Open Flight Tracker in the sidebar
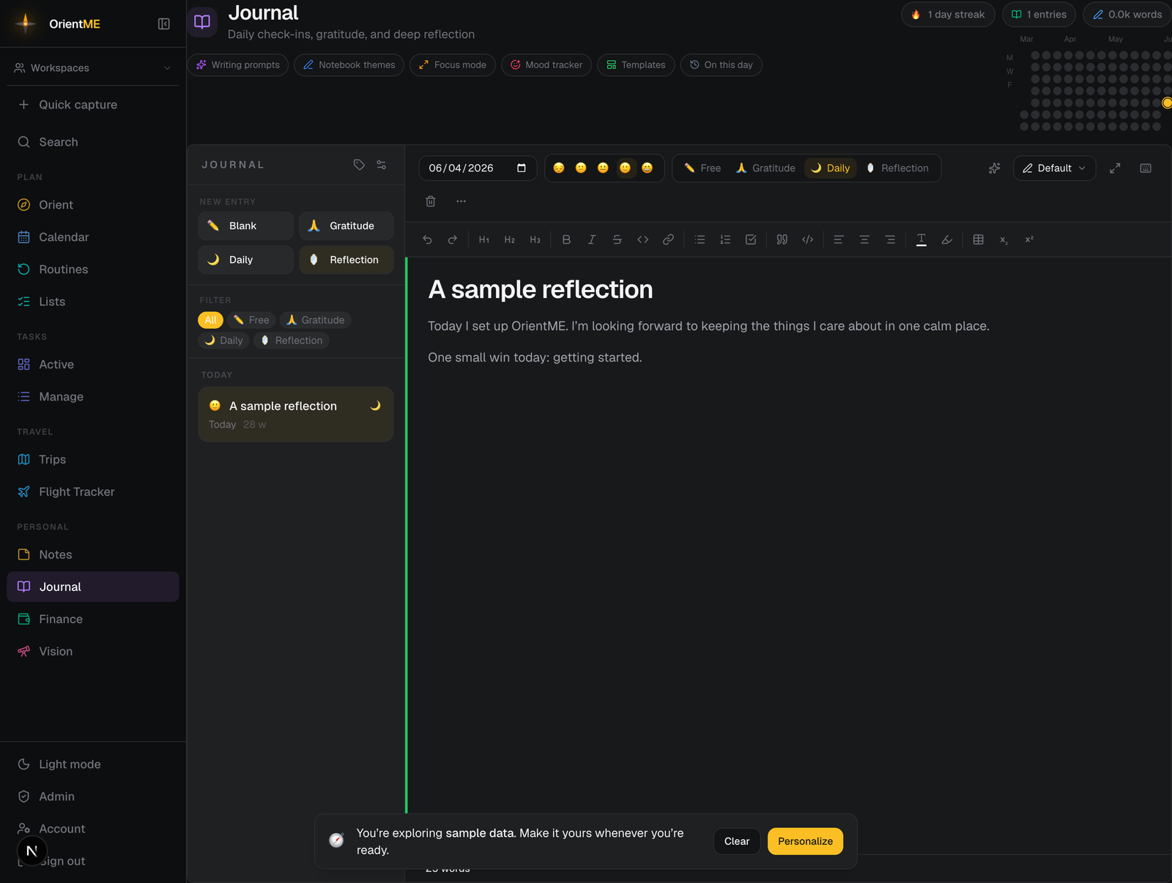 click(93, 492)
